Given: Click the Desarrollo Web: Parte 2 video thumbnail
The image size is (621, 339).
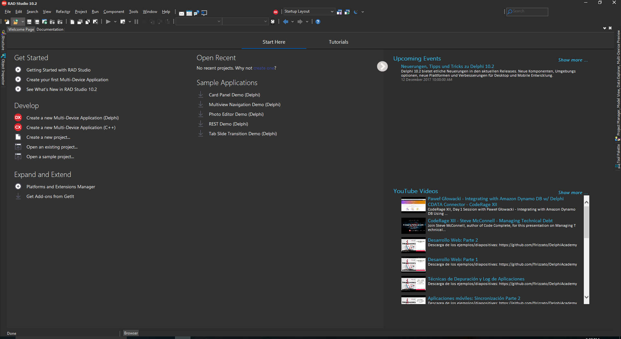Looking at the screenshot, I should [413, 245].
